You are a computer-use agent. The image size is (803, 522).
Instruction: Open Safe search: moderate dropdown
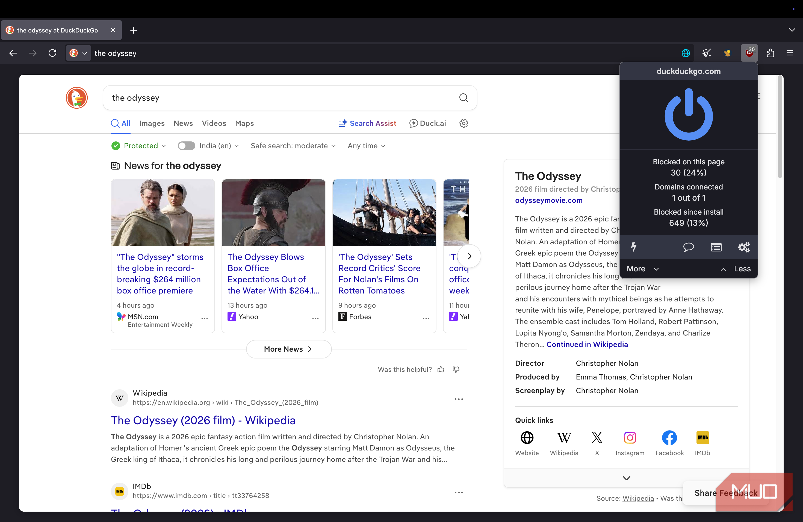tap(293, 146)
